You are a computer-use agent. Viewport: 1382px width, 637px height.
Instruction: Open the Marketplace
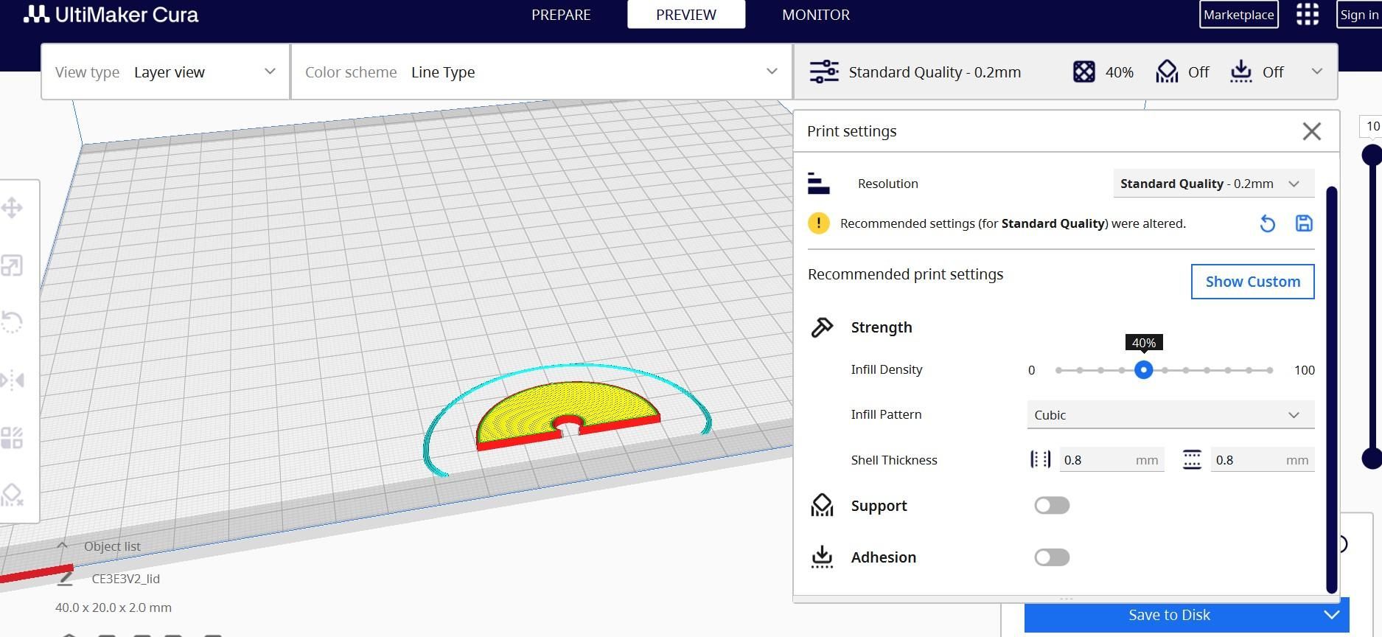pos(1239,15)
